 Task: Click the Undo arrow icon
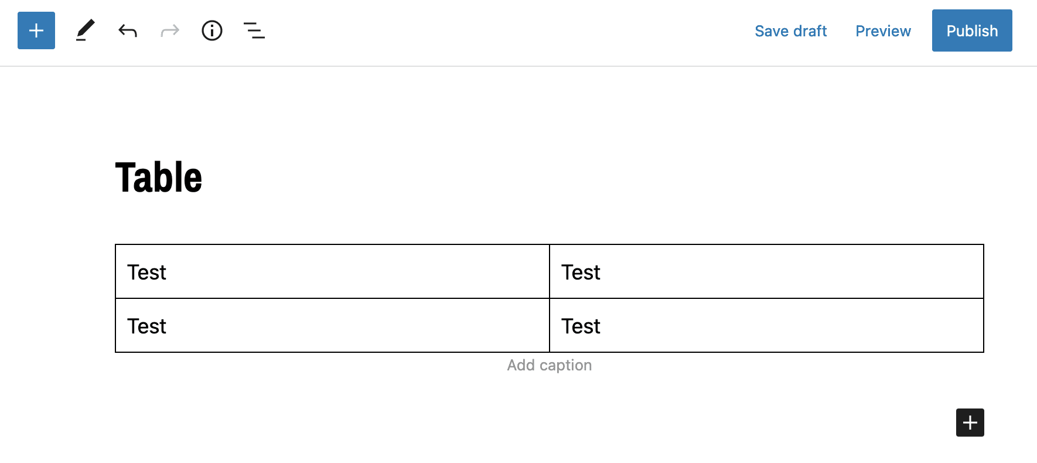[x=127, y=30]
